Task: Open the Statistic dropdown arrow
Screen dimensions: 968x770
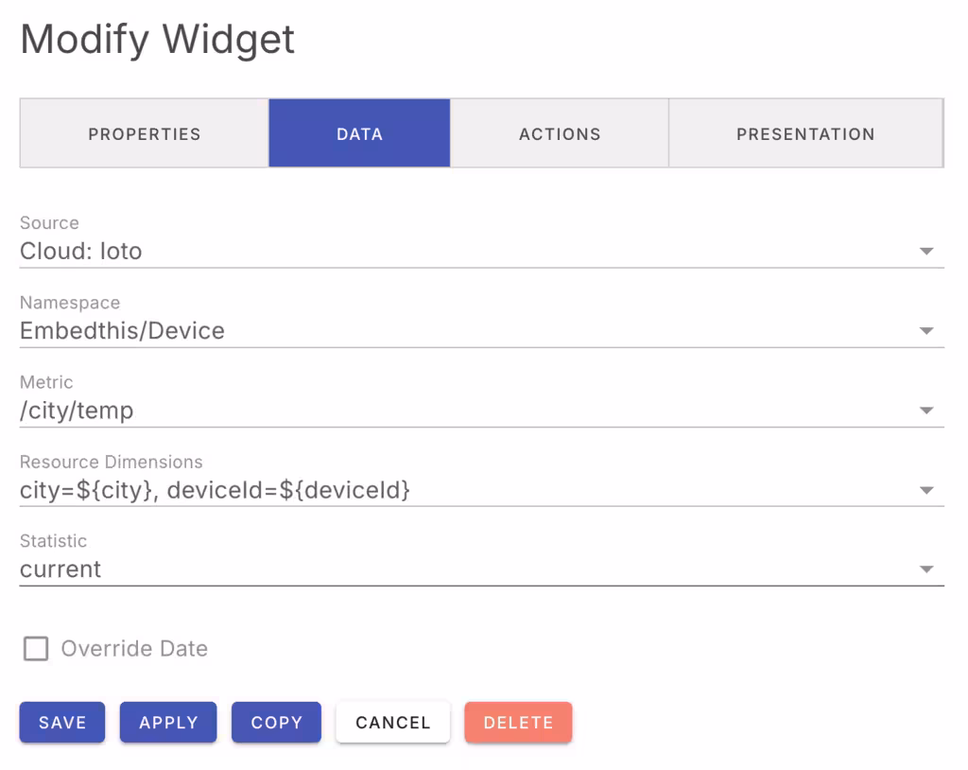Action: click(x=926, y=569)
